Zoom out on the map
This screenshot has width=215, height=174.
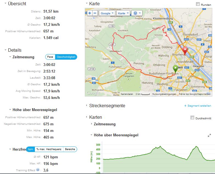95,13
